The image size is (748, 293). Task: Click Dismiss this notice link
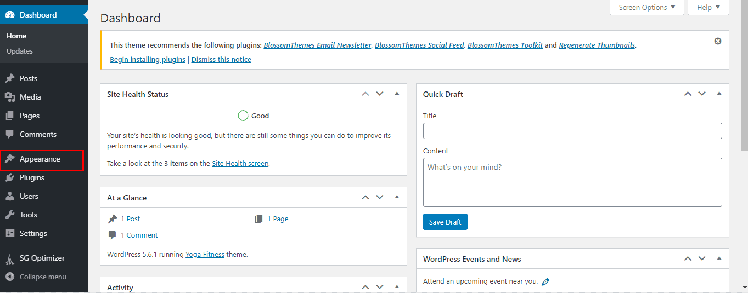click(221, 59)
